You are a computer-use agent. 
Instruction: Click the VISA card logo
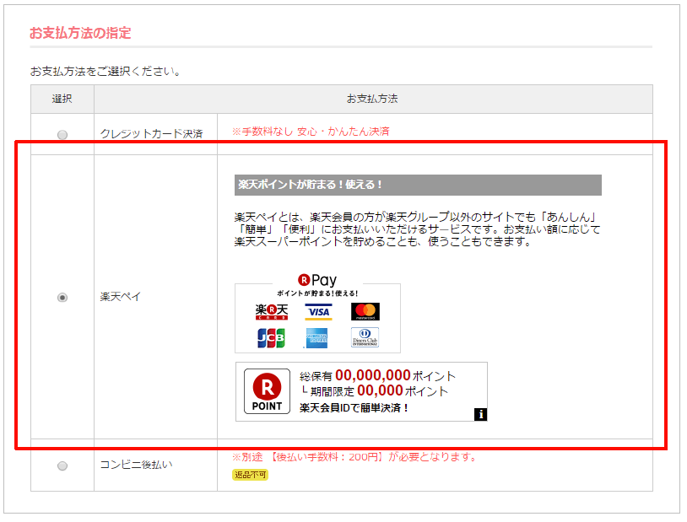pos(318,312)
